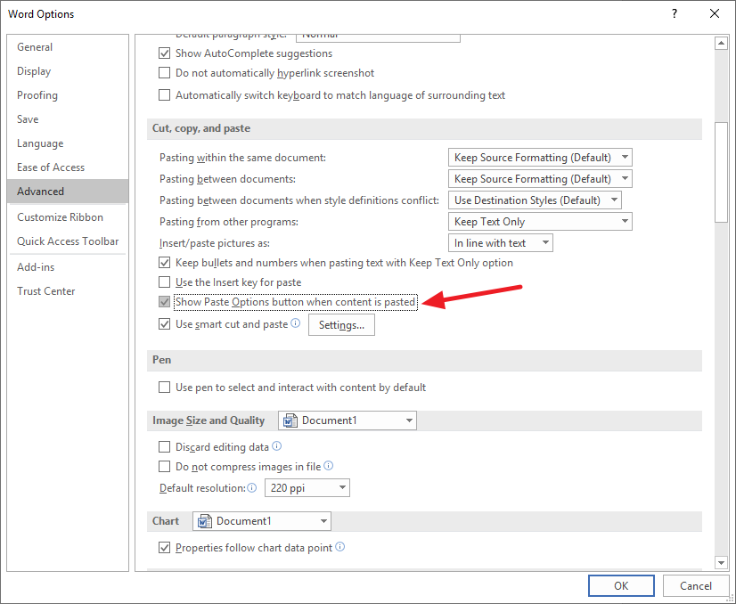Open the style definitions conflict paste dropdown
736x604 pixels.
pos(535,200)
